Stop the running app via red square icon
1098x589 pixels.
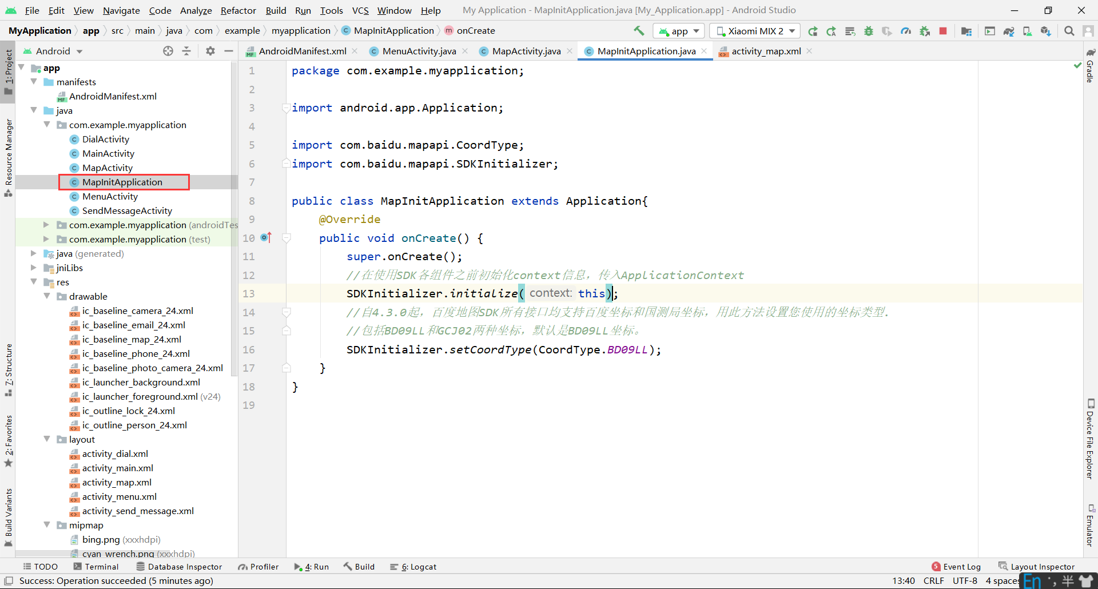(943, 31)
